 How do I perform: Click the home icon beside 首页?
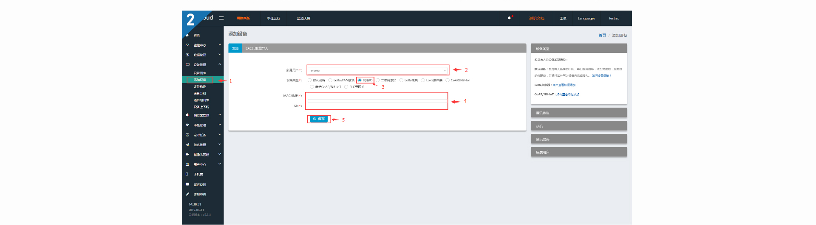187,35
